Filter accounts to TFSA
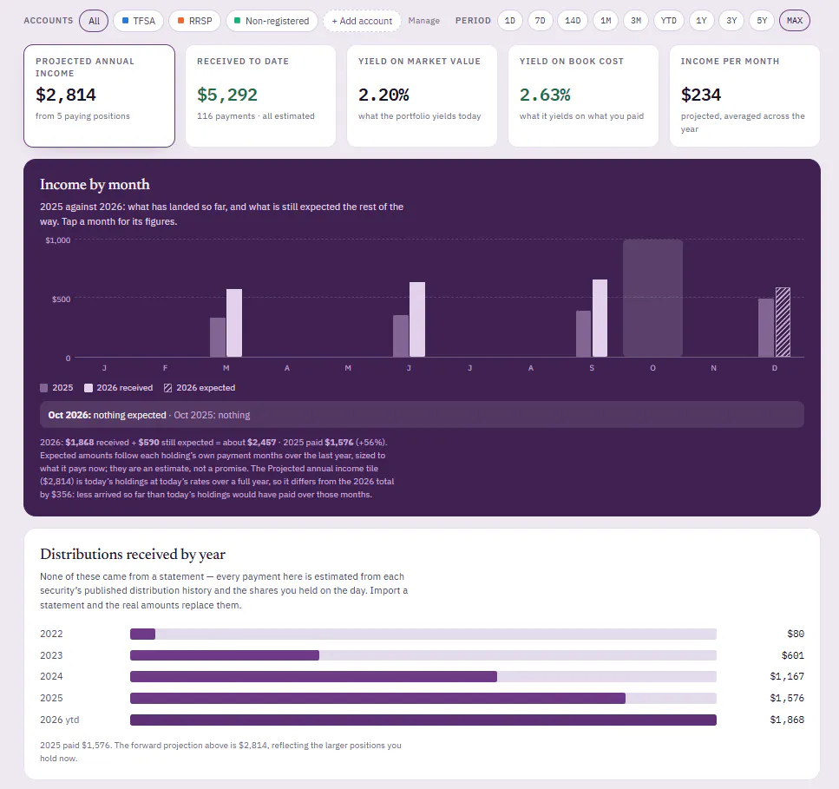Viewport: 839px width, 789px height. click(138, 21)
